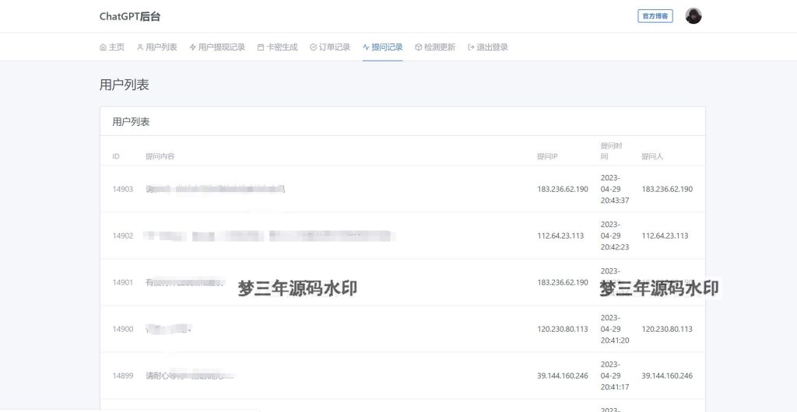797x412 pixels.
Task: Click the question content in row 14899
Action: 190,376
